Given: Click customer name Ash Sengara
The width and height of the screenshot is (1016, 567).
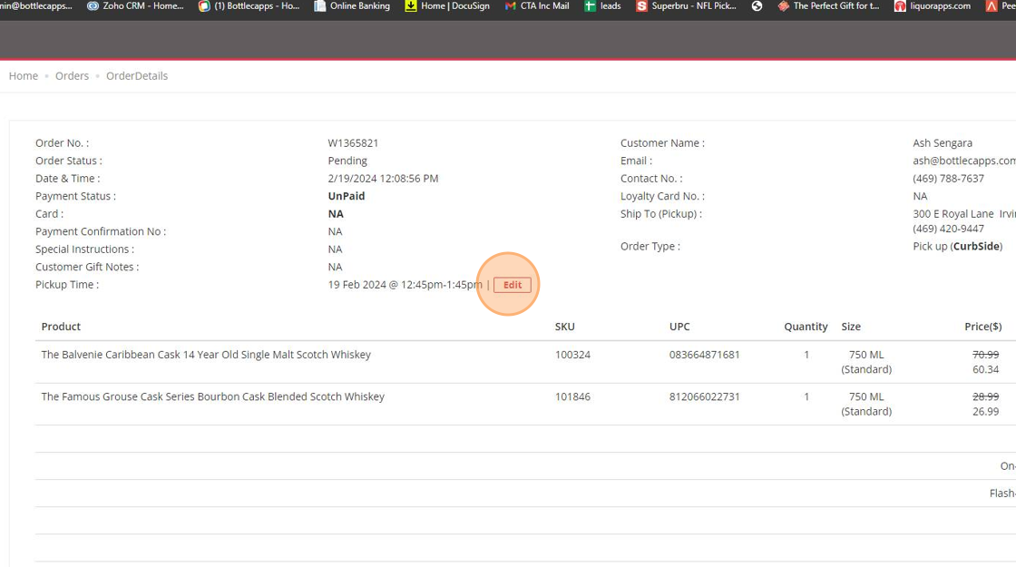Looking at the screenshot, I should (943, 143).
